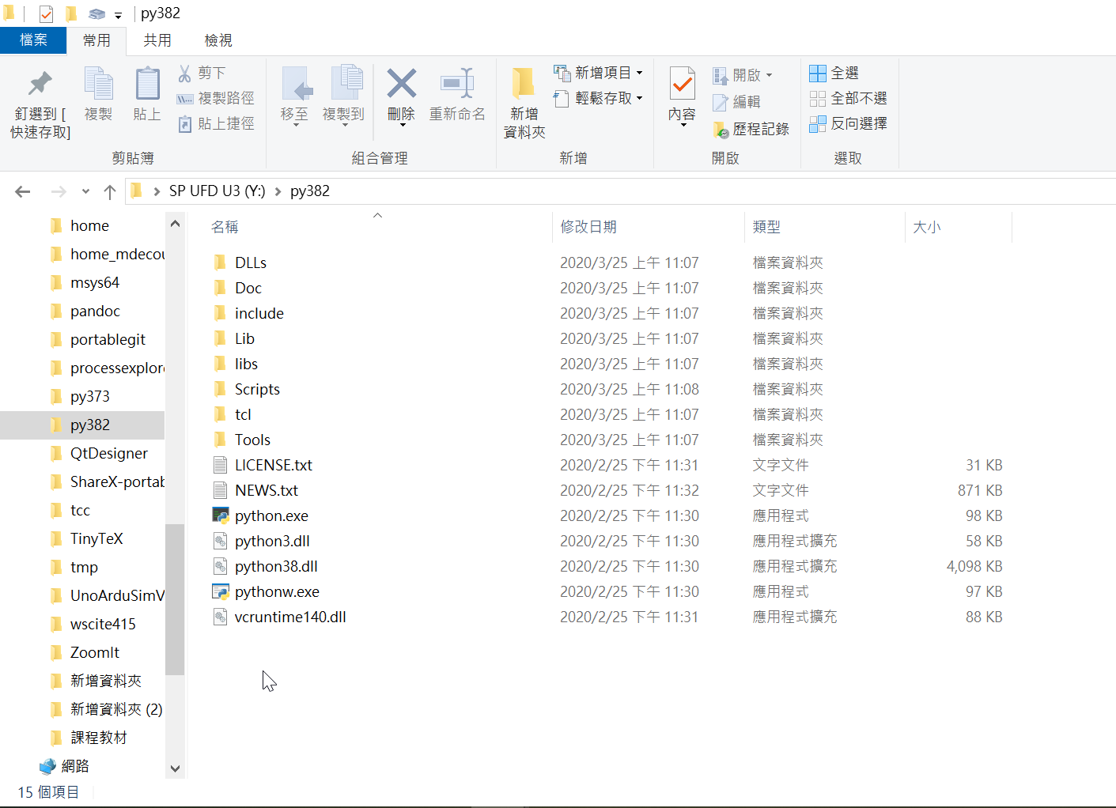1116x808 pixels.
Task: Open Properties (內容) checkmark icon
Action: tap(683, 84)
